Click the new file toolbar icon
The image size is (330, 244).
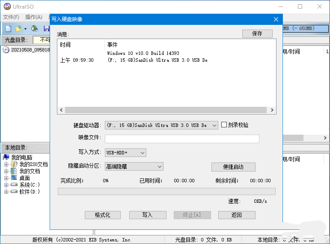(x=8, y=29)
